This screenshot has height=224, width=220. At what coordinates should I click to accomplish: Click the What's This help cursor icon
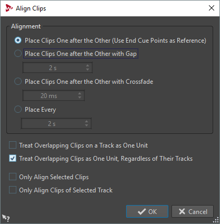[x=6, y=218]
